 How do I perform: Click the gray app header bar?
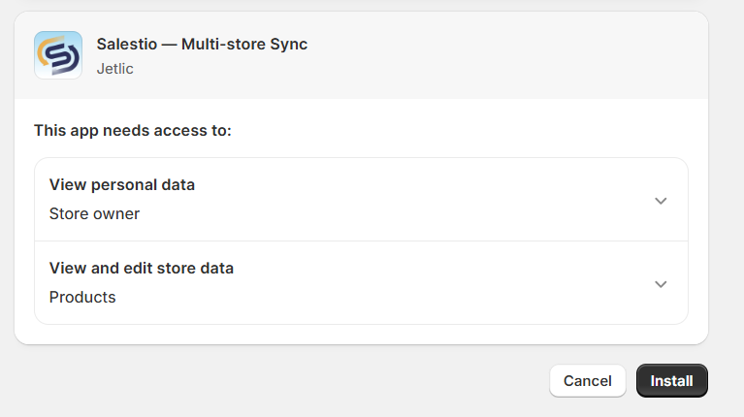[x=361, y=55]
